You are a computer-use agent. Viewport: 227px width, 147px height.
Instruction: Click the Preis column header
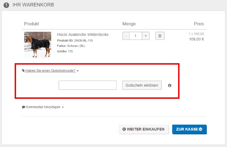[199, 24]
